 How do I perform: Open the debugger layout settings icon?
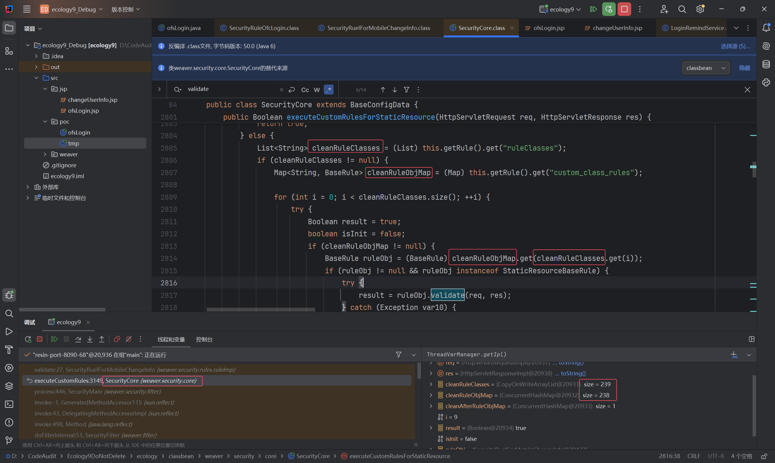[x=751, y=339]
